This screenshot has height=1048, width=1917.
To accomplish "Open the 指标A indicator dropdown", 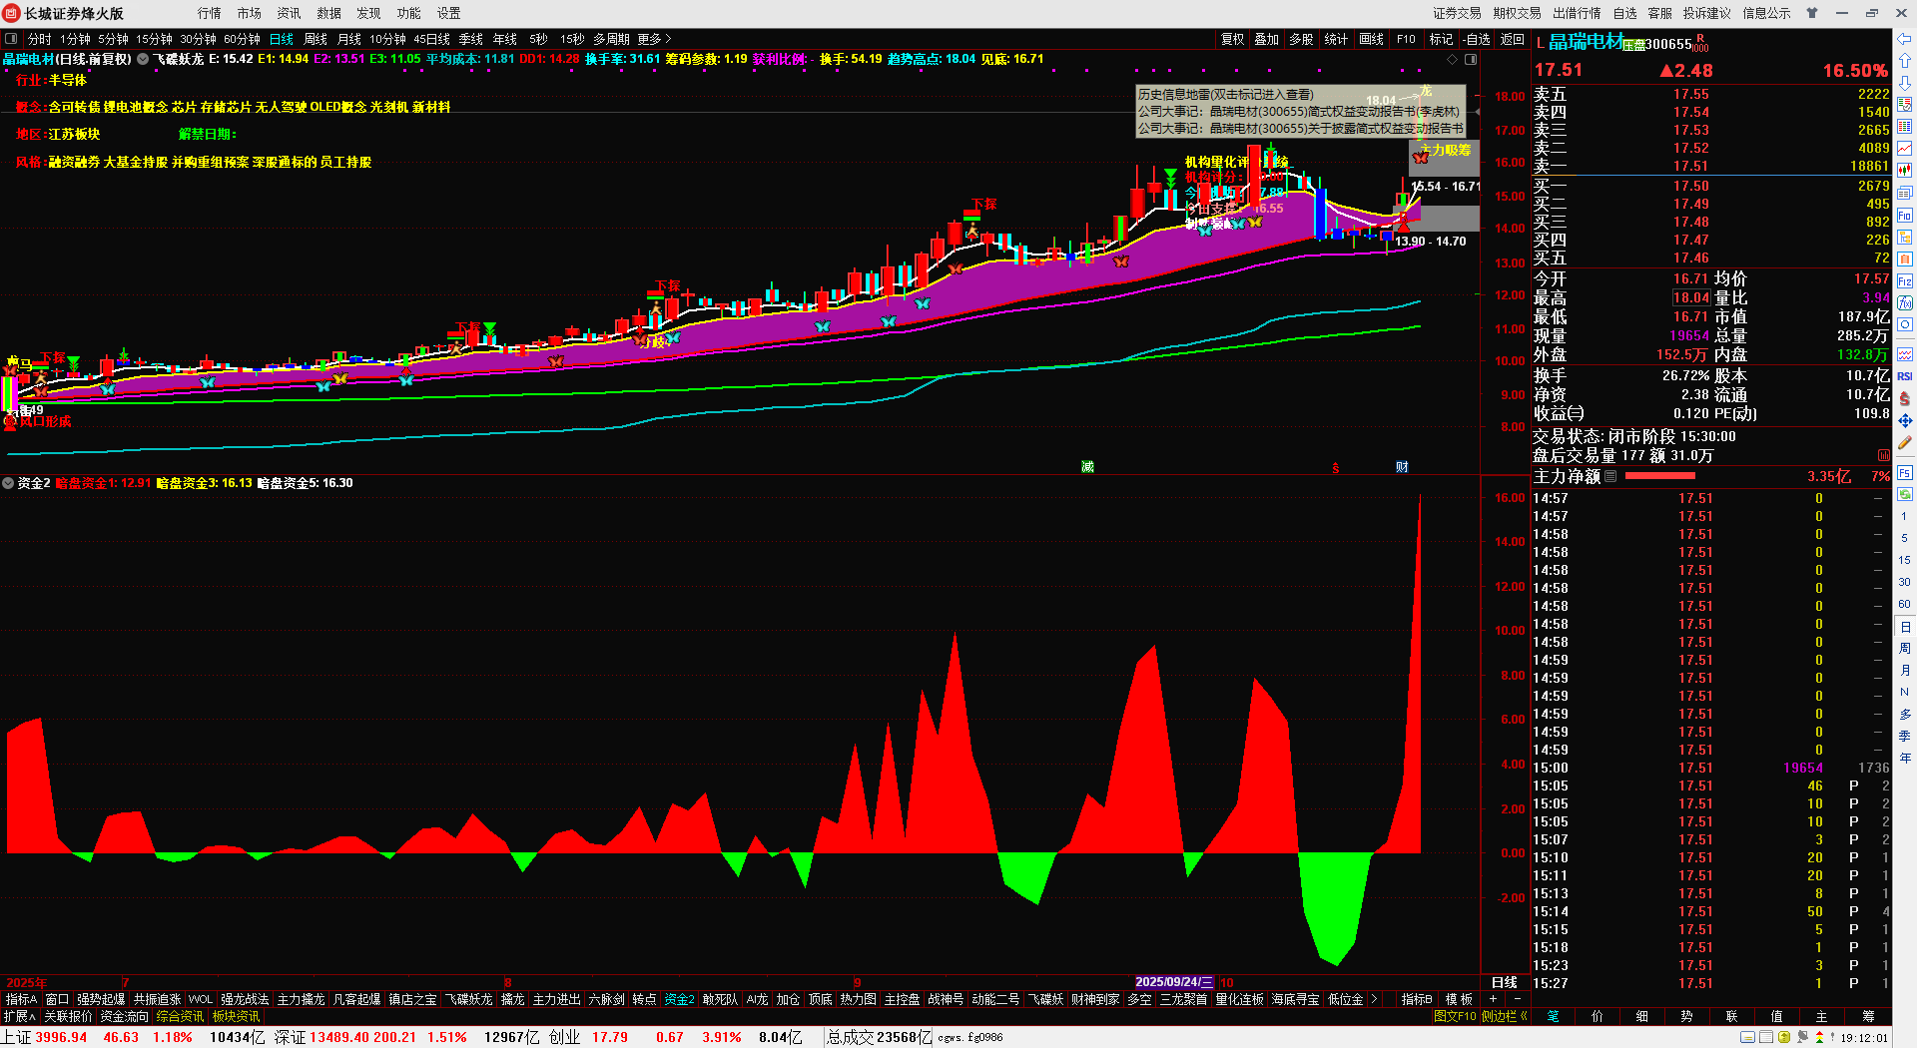I will point(21,999).
